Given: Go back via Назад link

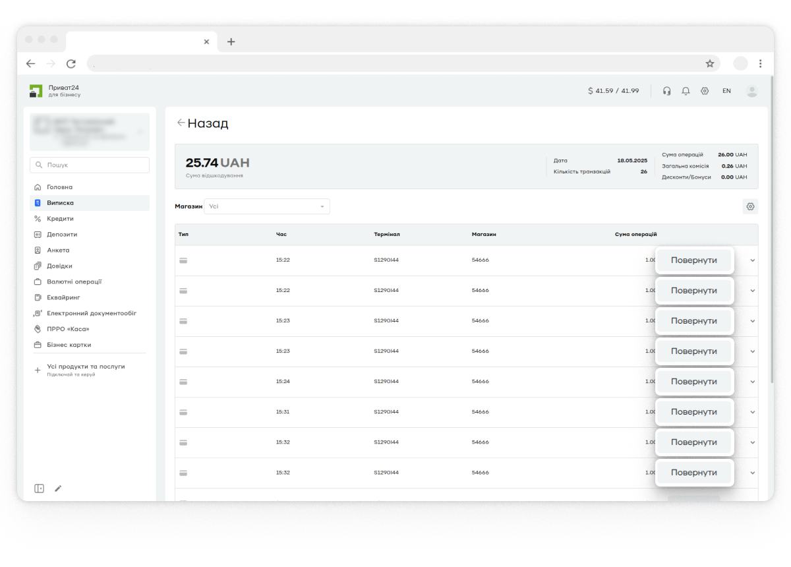Looking at the screenshot, I should 203,123.
